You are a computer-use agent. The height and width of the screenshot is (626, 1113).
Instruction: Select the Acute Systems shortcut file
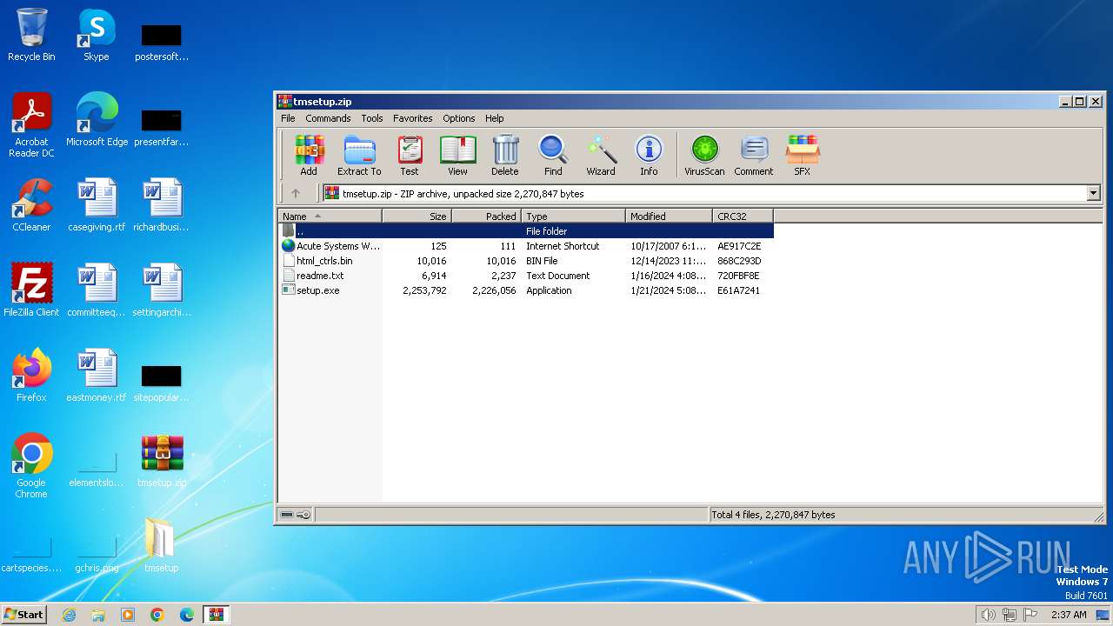526,246
